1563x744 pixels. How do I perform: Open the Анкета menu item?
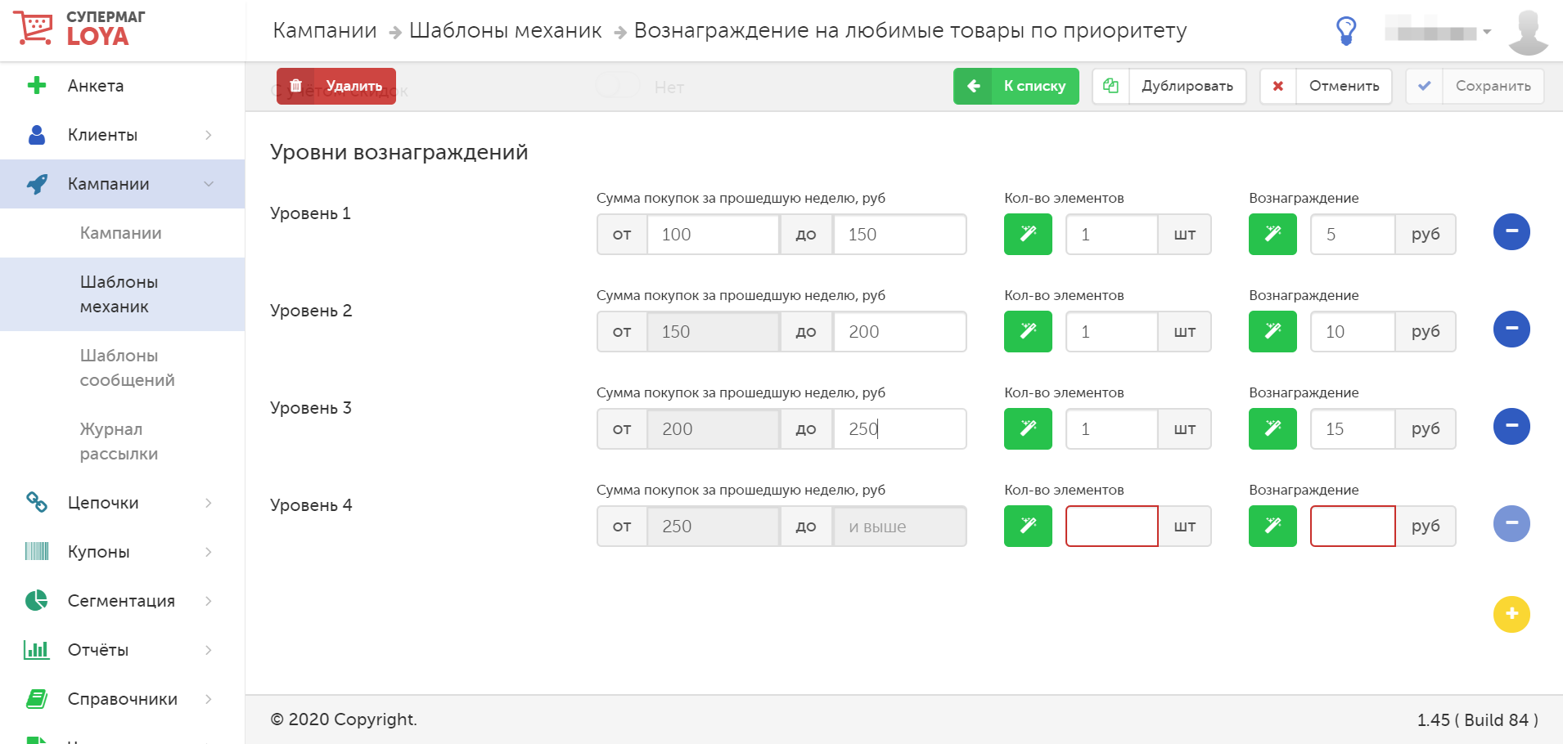click(123, 86)
